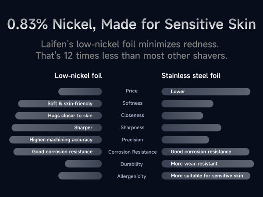The image size is (263, 197).
Task: Click the "Precision" row label
Action: click(x=131, y=140)
